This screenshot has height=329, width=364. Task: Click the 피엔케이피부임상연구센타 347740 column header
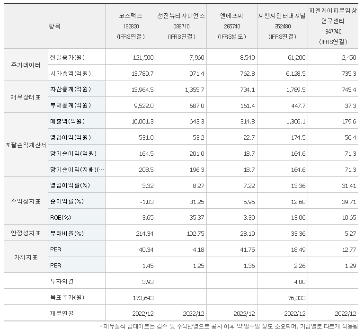coord(333,26)
